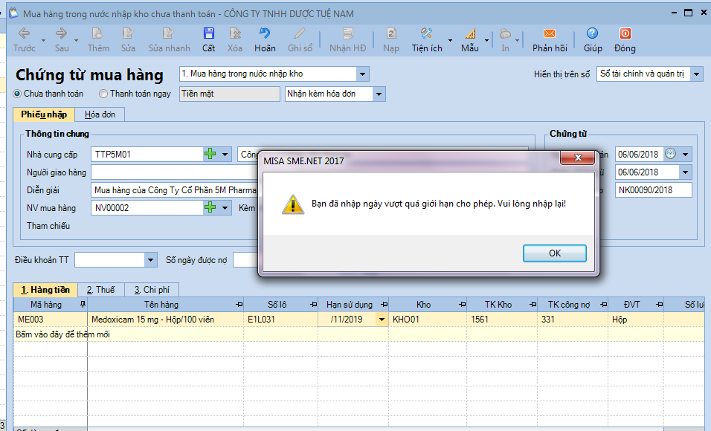711x431 pixels.
Task: Open first 06/06/2018 date picker arrow
Action: pos(686,154)
